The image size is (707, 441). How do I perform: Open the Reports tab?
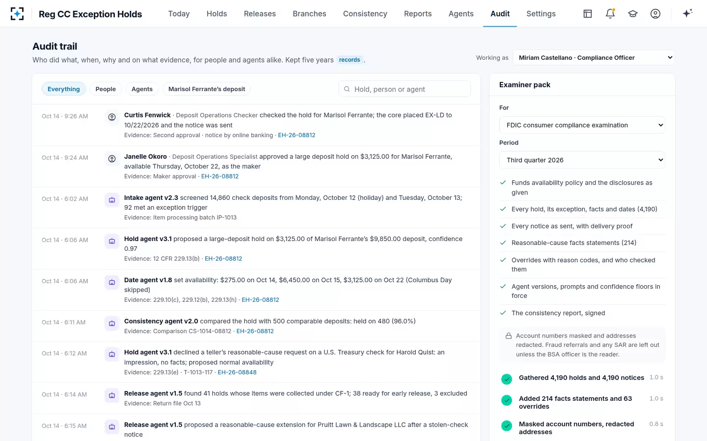pos(418,14)
